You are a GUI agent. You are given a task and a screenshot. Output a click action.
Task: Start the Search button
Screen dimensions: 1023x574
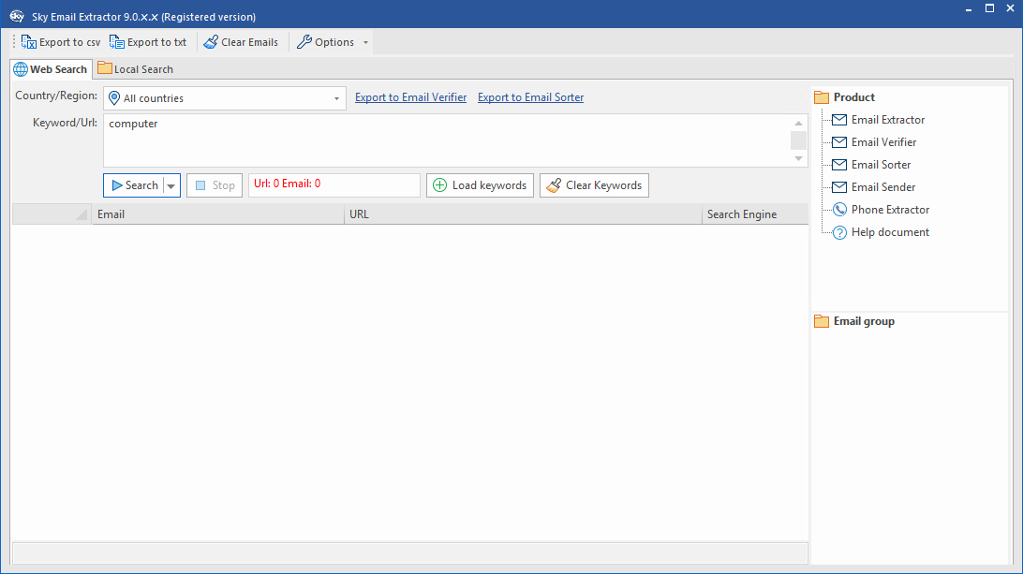pyautogui.click(x=134, y=185)
